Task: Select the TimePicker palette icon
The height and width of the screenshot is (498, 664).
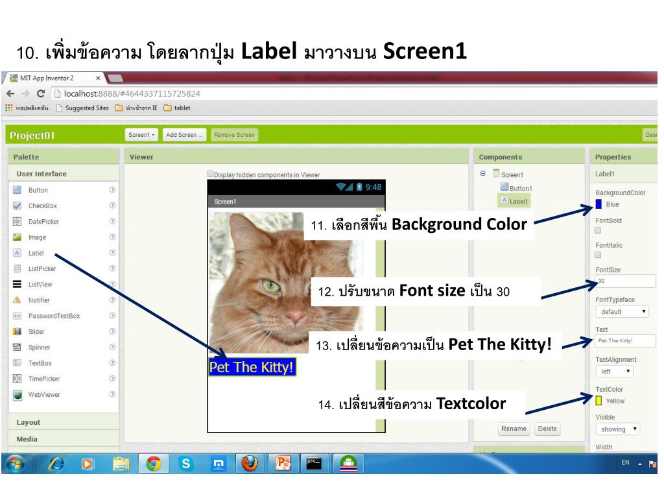Action: [x=17, y=379]
